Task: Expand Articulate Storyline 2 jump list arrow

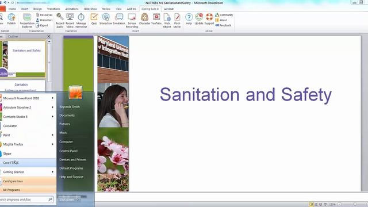Action: [52, 108]
